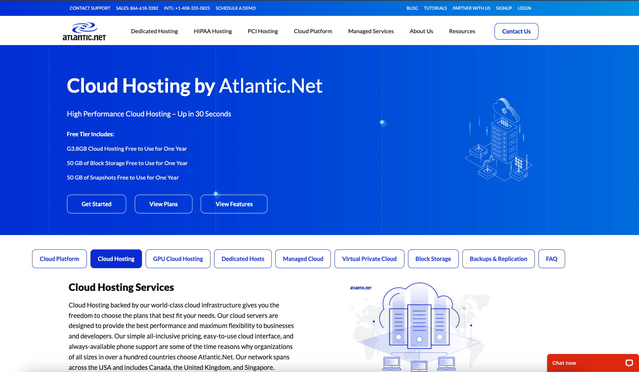The width and height of the screenshot is (639, 372).
Task: Open the Managed Services menu
Action: (x=370, y=31)
